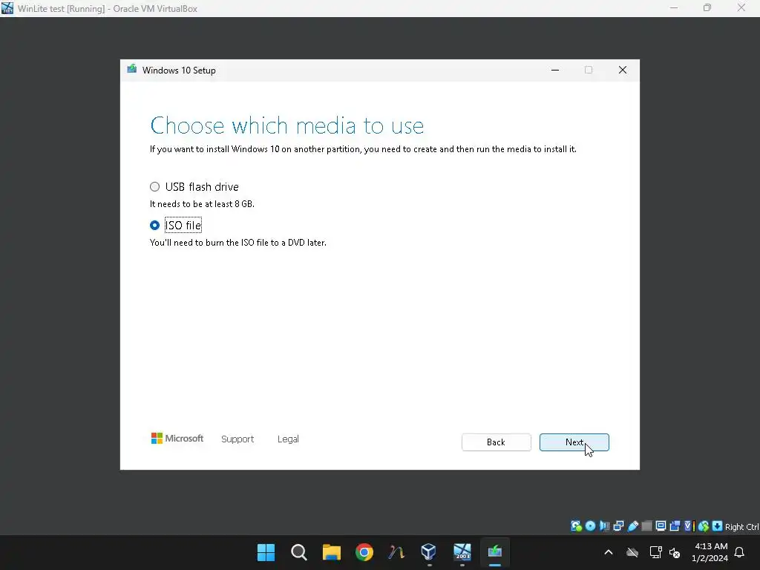Click VirtualBox audio indicator
Viewport: 760px width, 570px height.
pyautogui.click(x=604, y=526)
